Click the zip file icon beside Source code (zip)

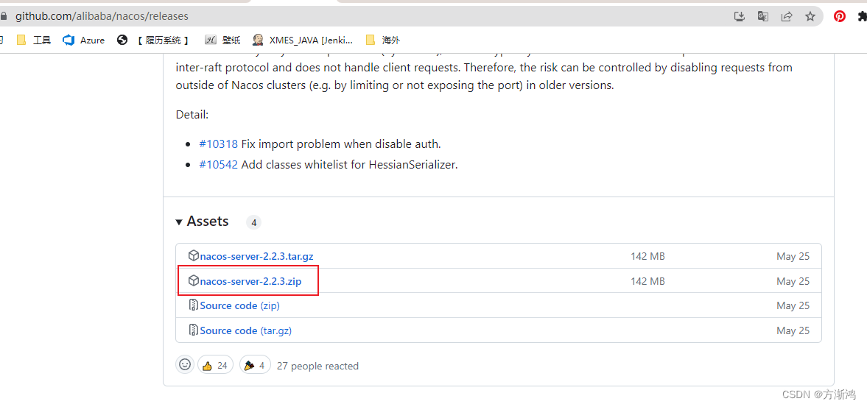tap(194, 305)
